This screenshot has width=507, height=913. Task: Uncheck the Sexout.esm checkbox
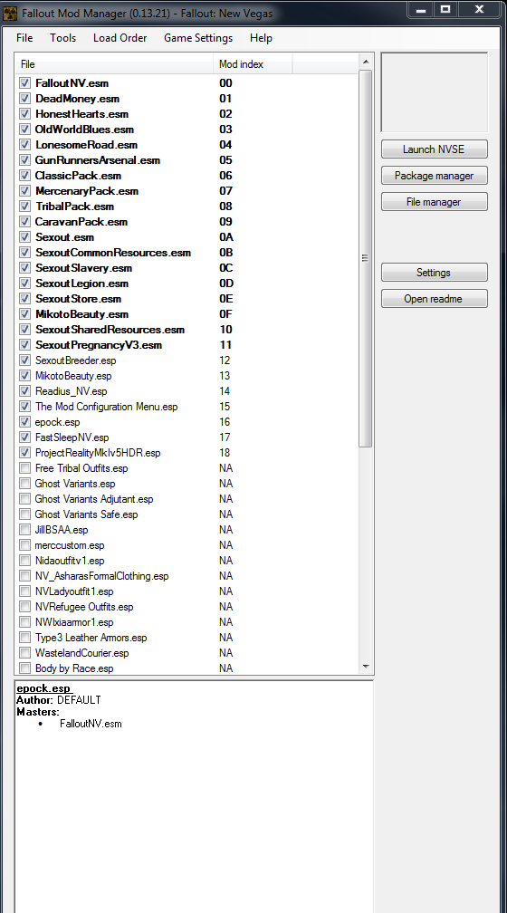click(25, 237)
